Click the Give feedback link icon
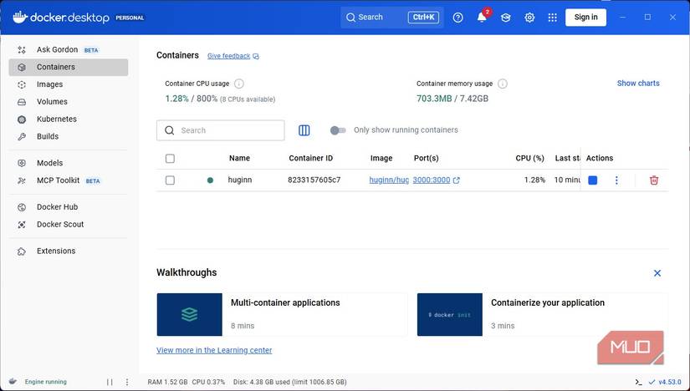 (x=256, y=56)
